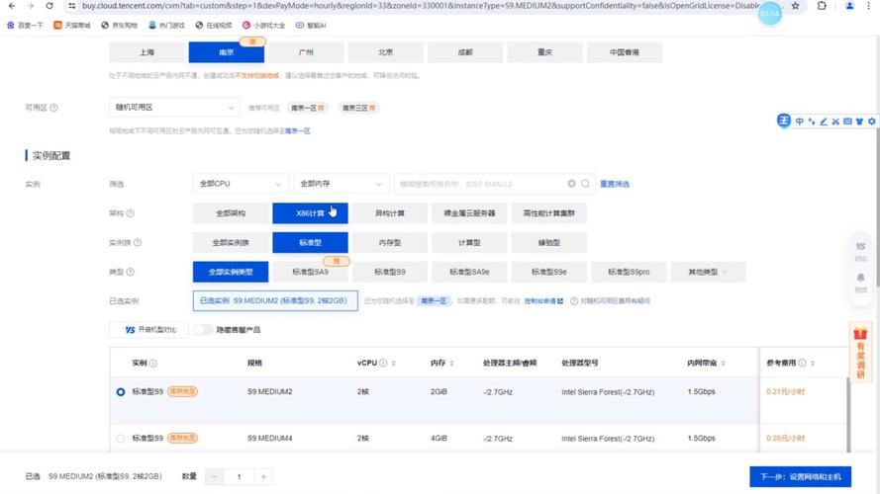This screenshot has height=494, width=880.
Task: Select 标准型SA9e type
Action: coord(470,272)
